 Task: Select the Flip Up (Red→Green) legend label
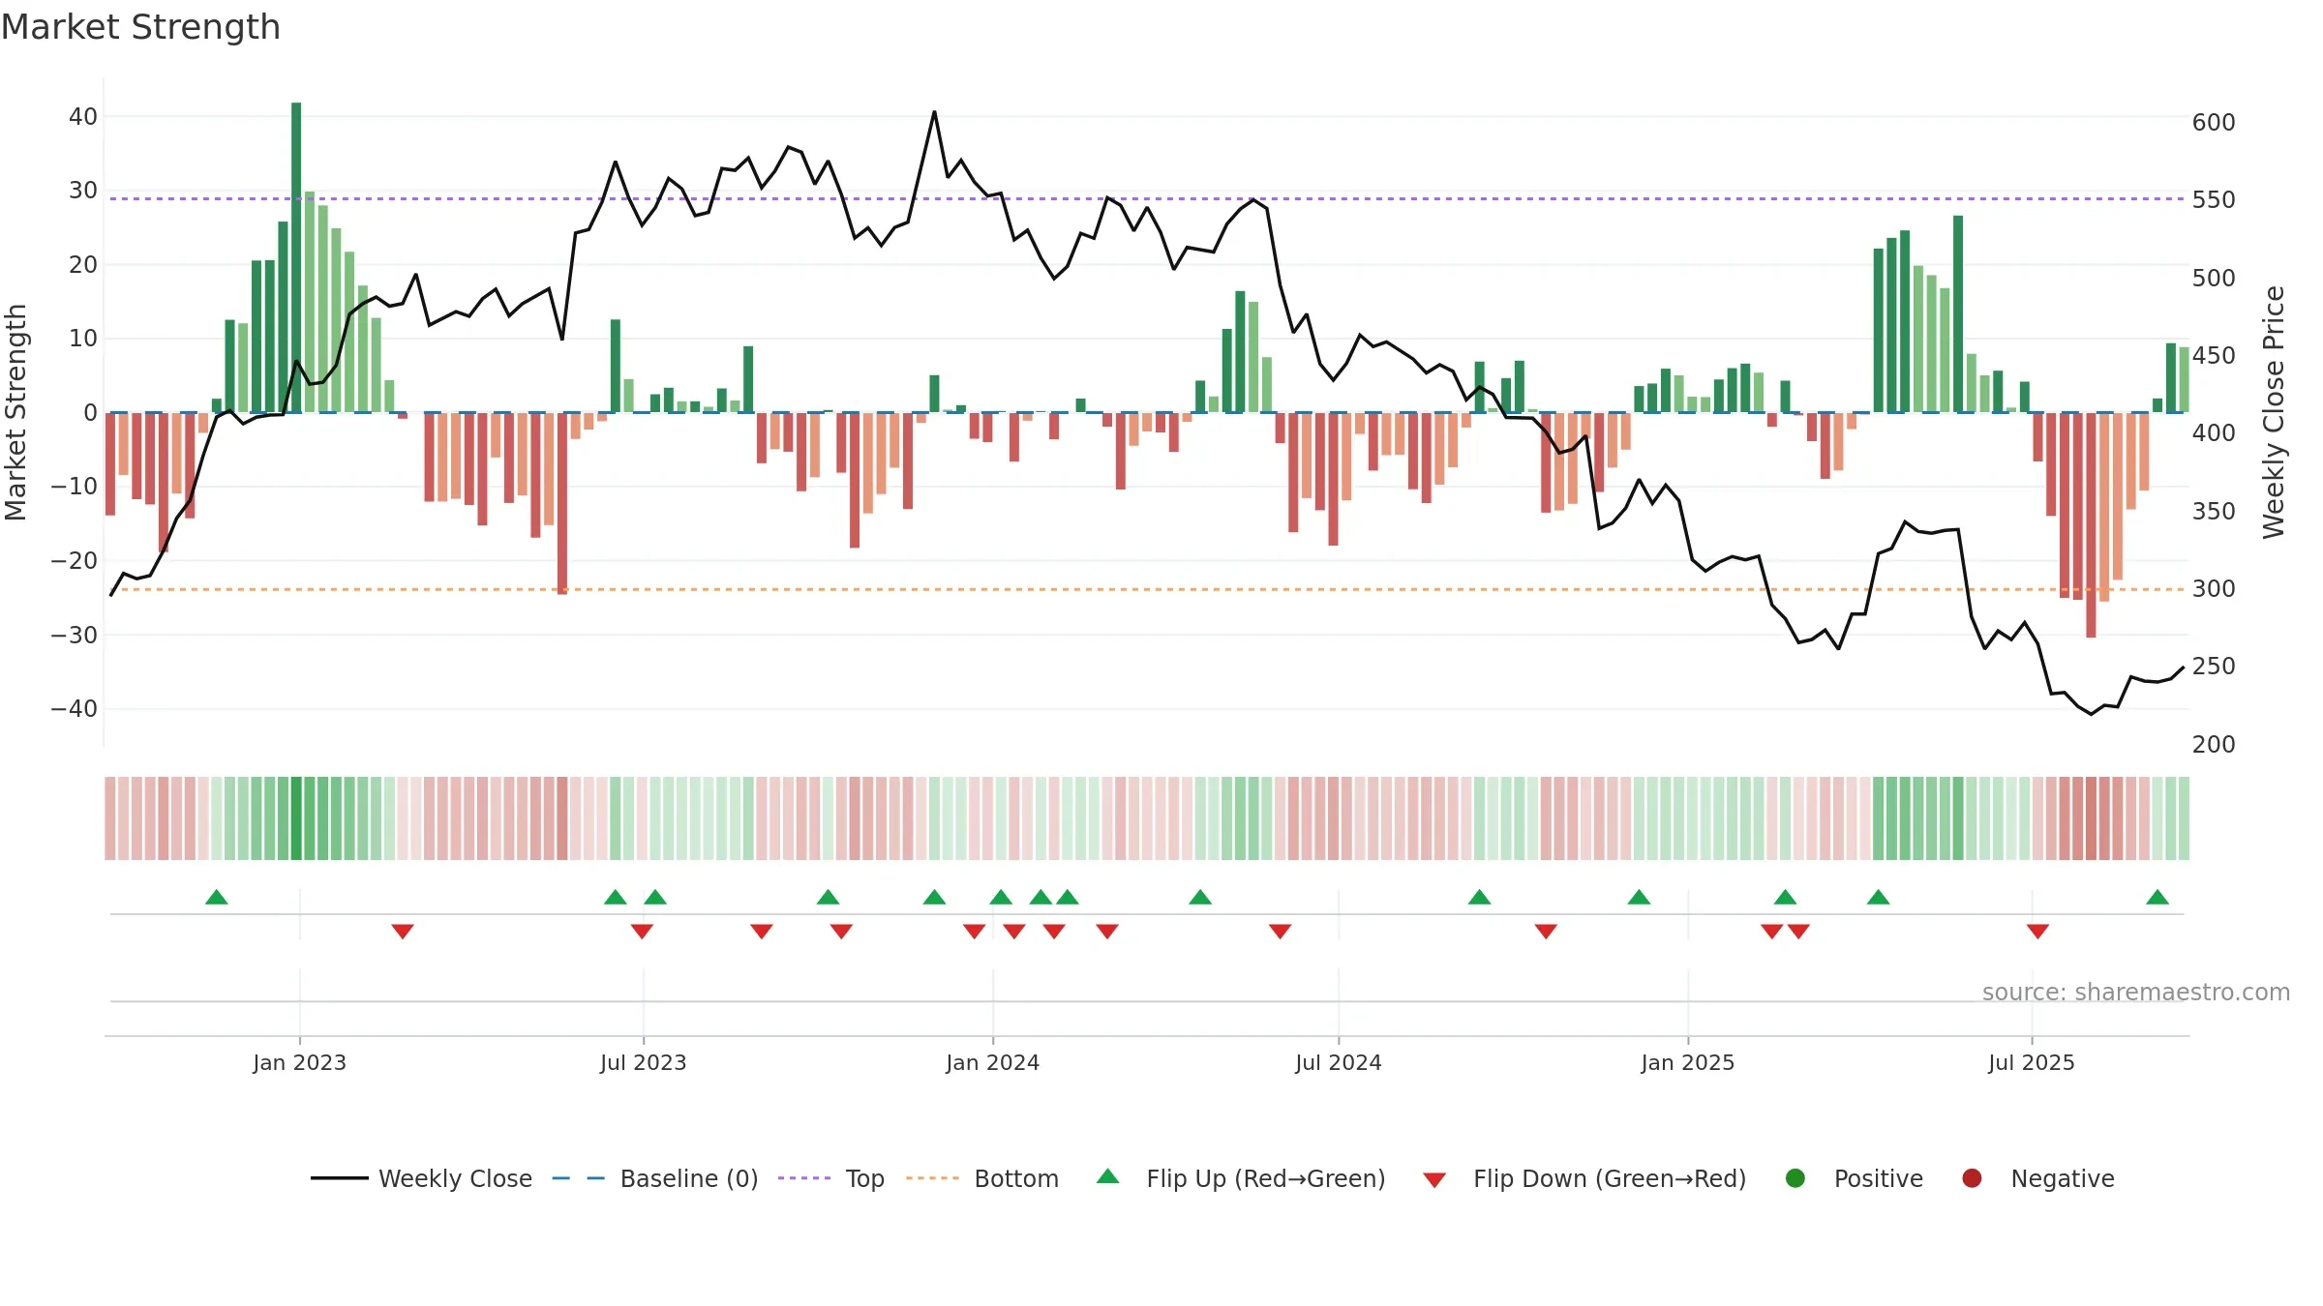[x=1266, y=1178]
